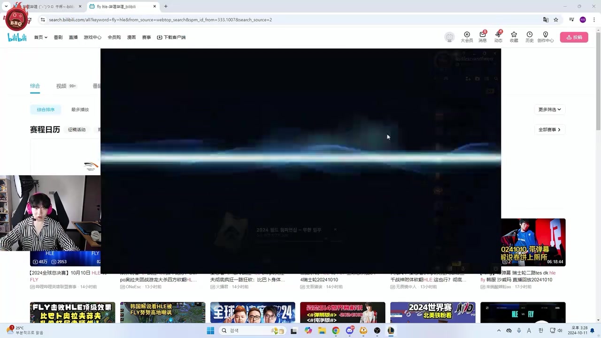
Task: Sort results by 最多播放
Action: [80, 109]
